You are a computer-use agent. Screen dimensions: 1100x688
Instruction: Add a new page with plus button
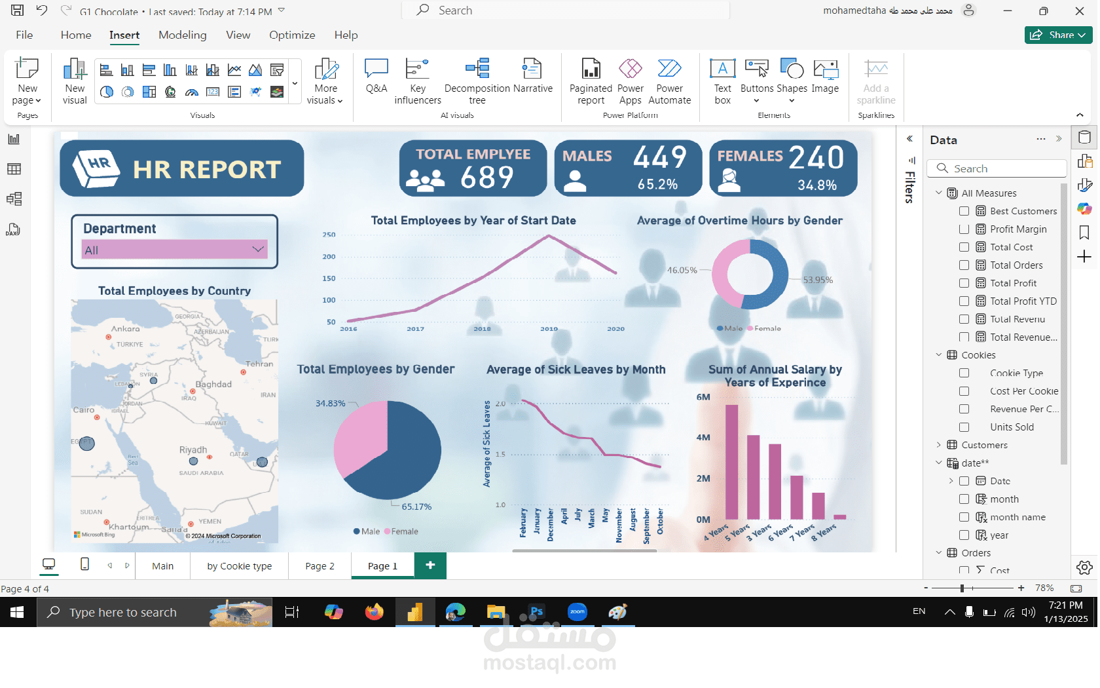[x=430, y=565]
